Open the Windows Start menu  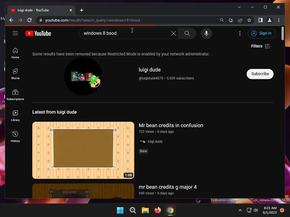pyautogui.click(x=120, y=210)
